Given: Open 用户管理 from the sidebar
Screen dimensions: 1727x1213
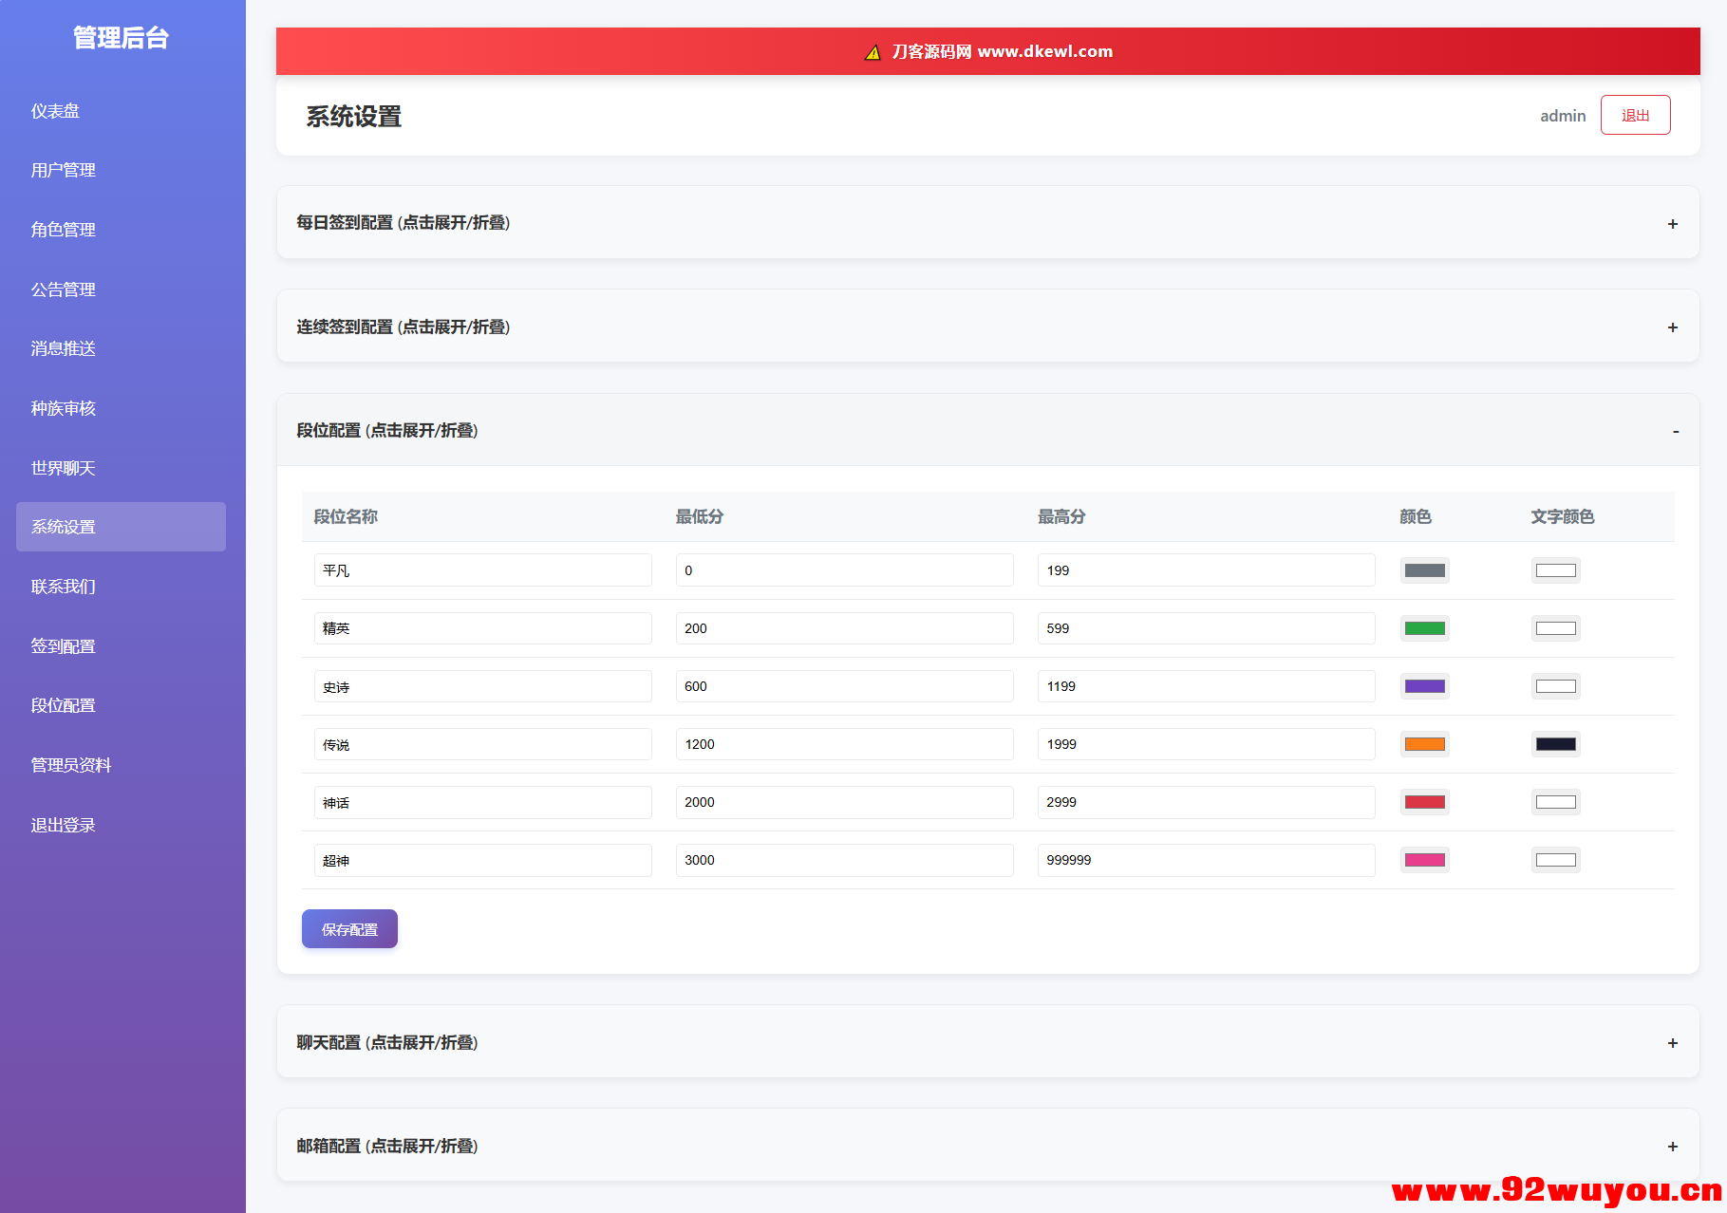Looking at the screenshot, I should pos(62,170).
